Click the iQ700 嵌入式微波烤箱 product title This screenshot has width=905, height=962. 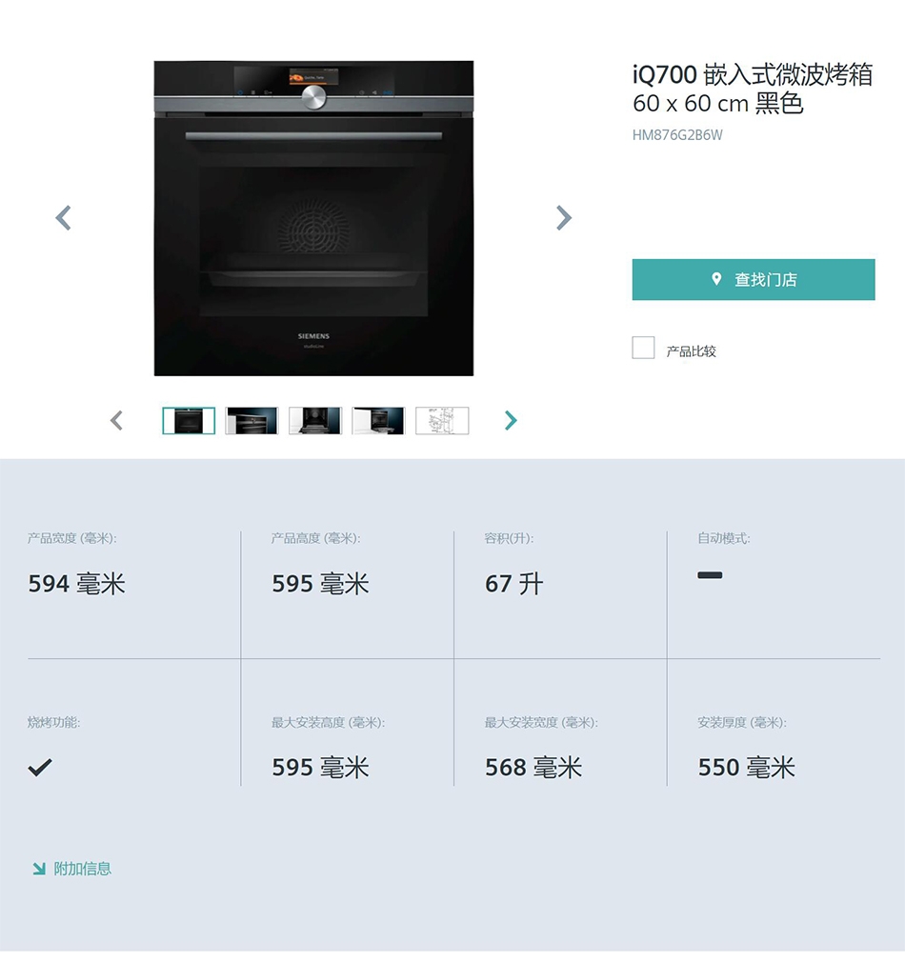[753, 89]
